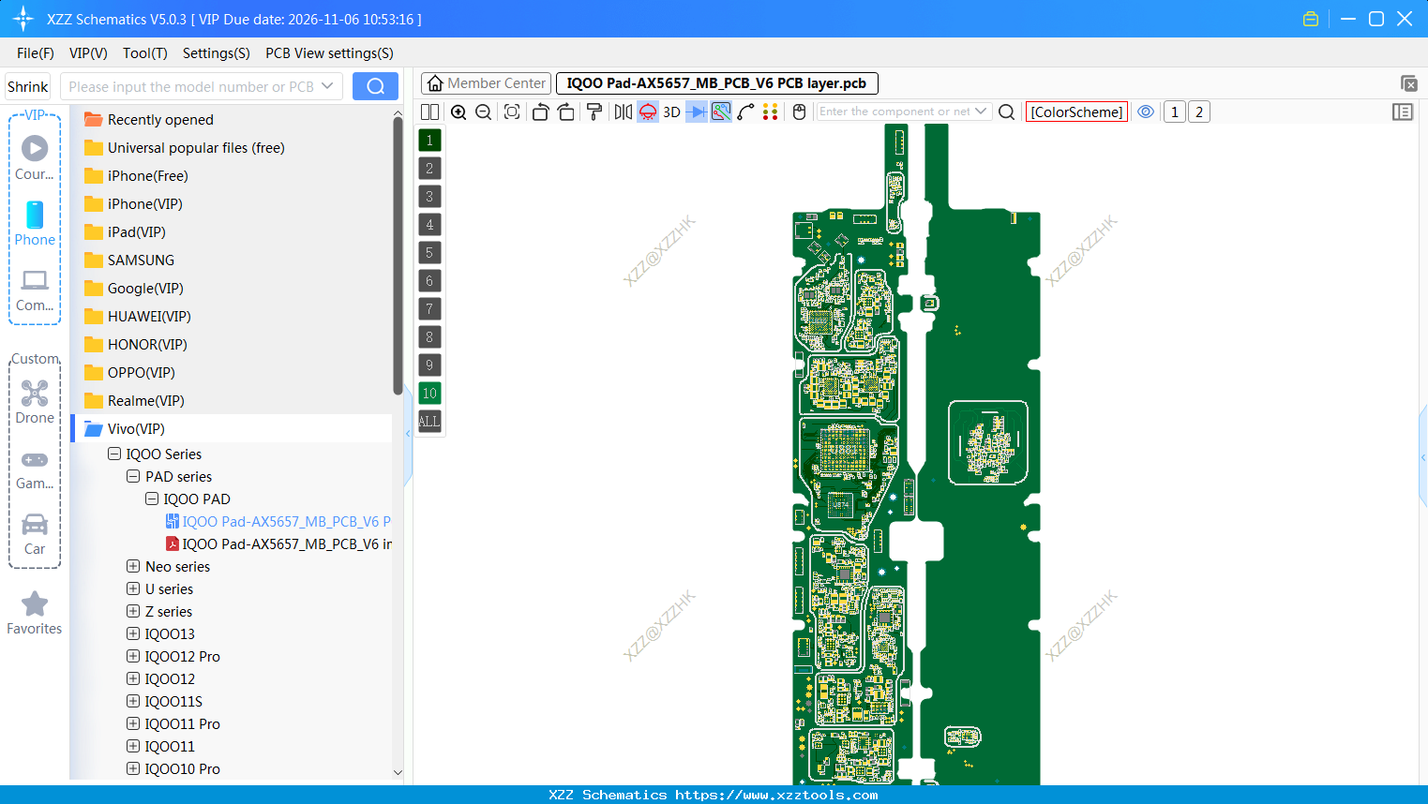Click the mouse settings icon
The height and width of the screenshot is (804, 1428).
[x=798, y=112]
